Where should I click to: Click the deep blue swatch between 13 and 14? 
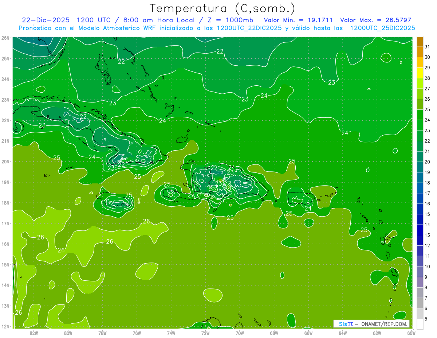coord(420,230)
